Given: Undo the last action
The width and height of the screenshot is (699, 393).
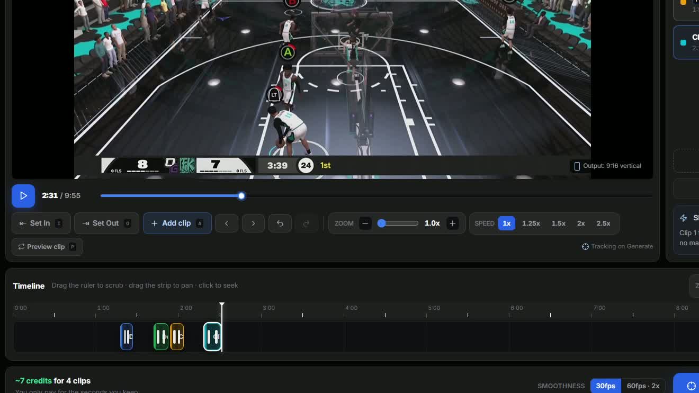Looking at the screenshot, I should [280, 224].
